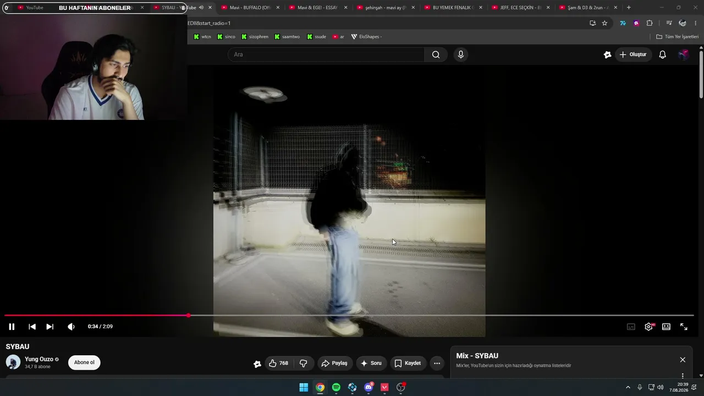Open the EloShapes bookmark
Viewport: 704px width, 396px height.
[x=366, y=37]
